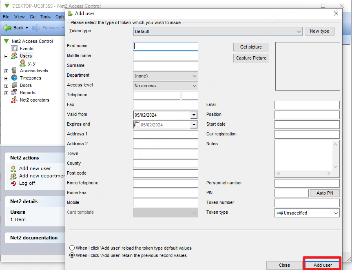This screenshot has height=270, width=352.
Task: Click the Get picture button
Action: (x=251, y=47)
